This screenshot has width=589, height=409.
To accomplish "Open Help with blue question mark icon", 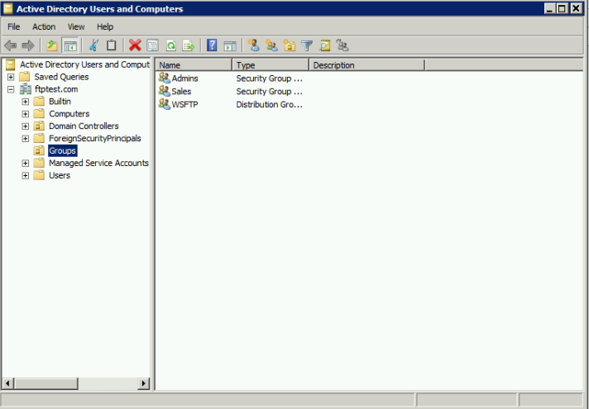I will (x=212, y=45).
